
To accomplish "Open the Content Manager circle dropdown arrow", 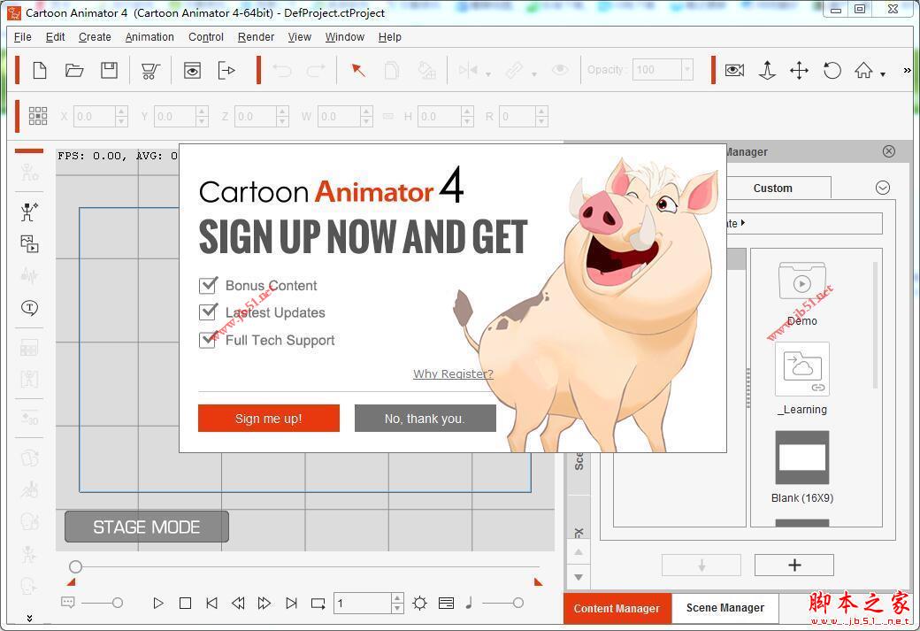I will click(883, 188).
